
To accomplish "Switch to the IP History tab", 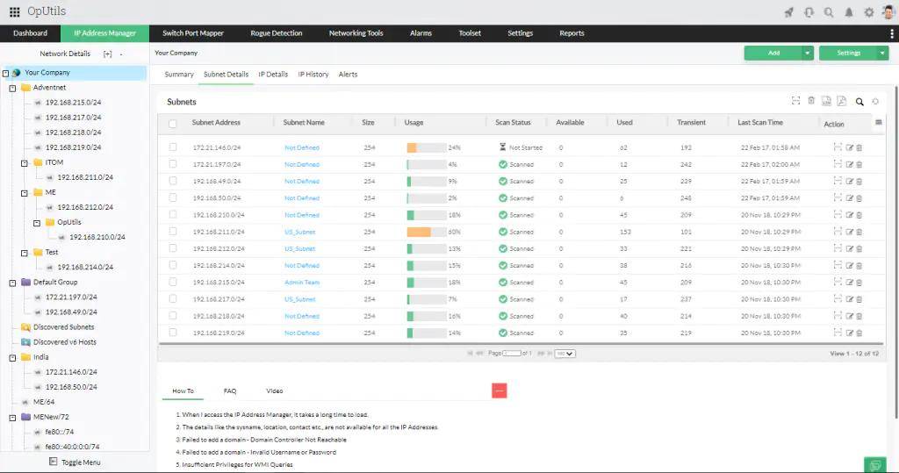I will (313, 75).
